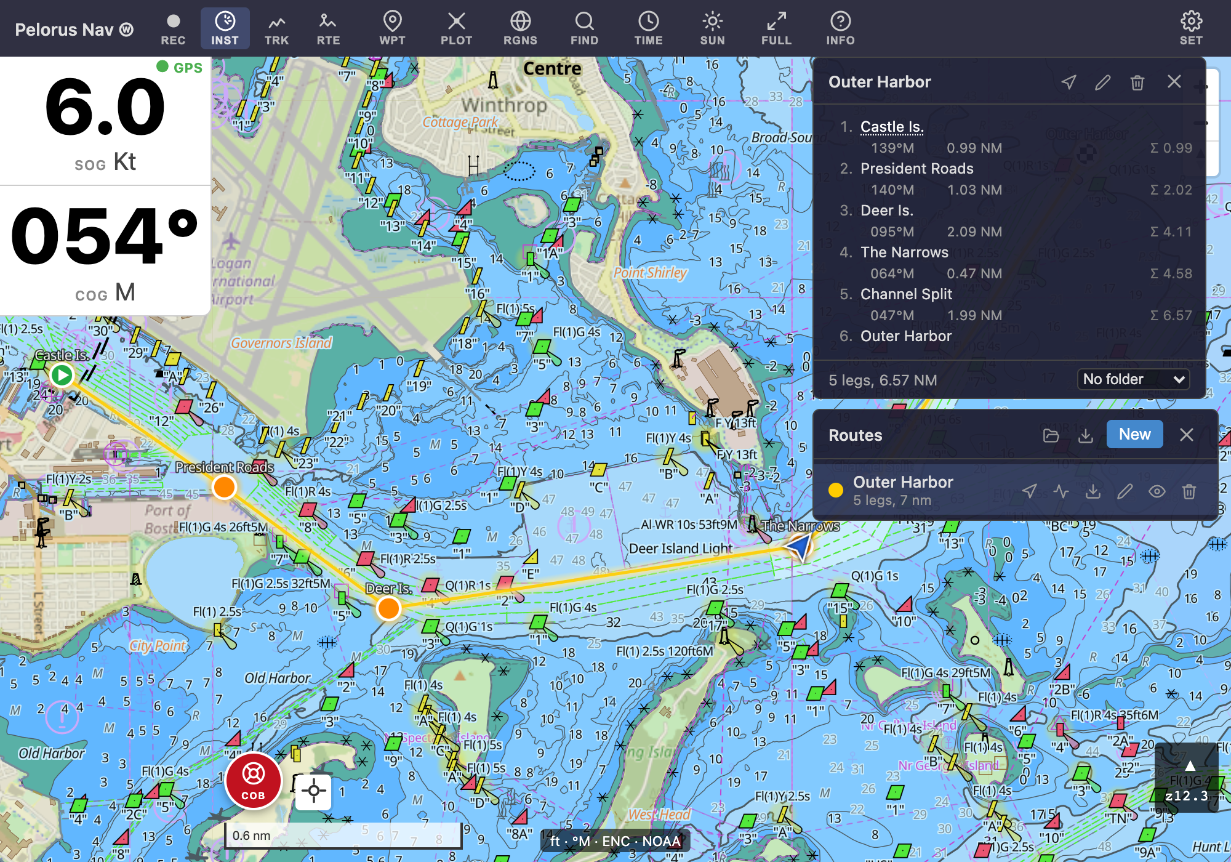Close the Outer Harbor detail panel
The width and height of the screenshot is (1231, 862).
[1174, 82]
